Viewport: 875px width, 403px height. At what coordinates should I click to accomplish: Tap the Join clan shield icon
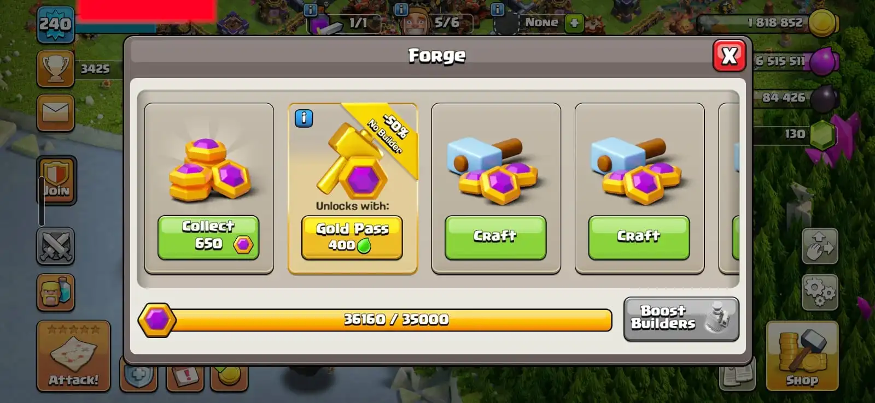(x=56, y=180)
